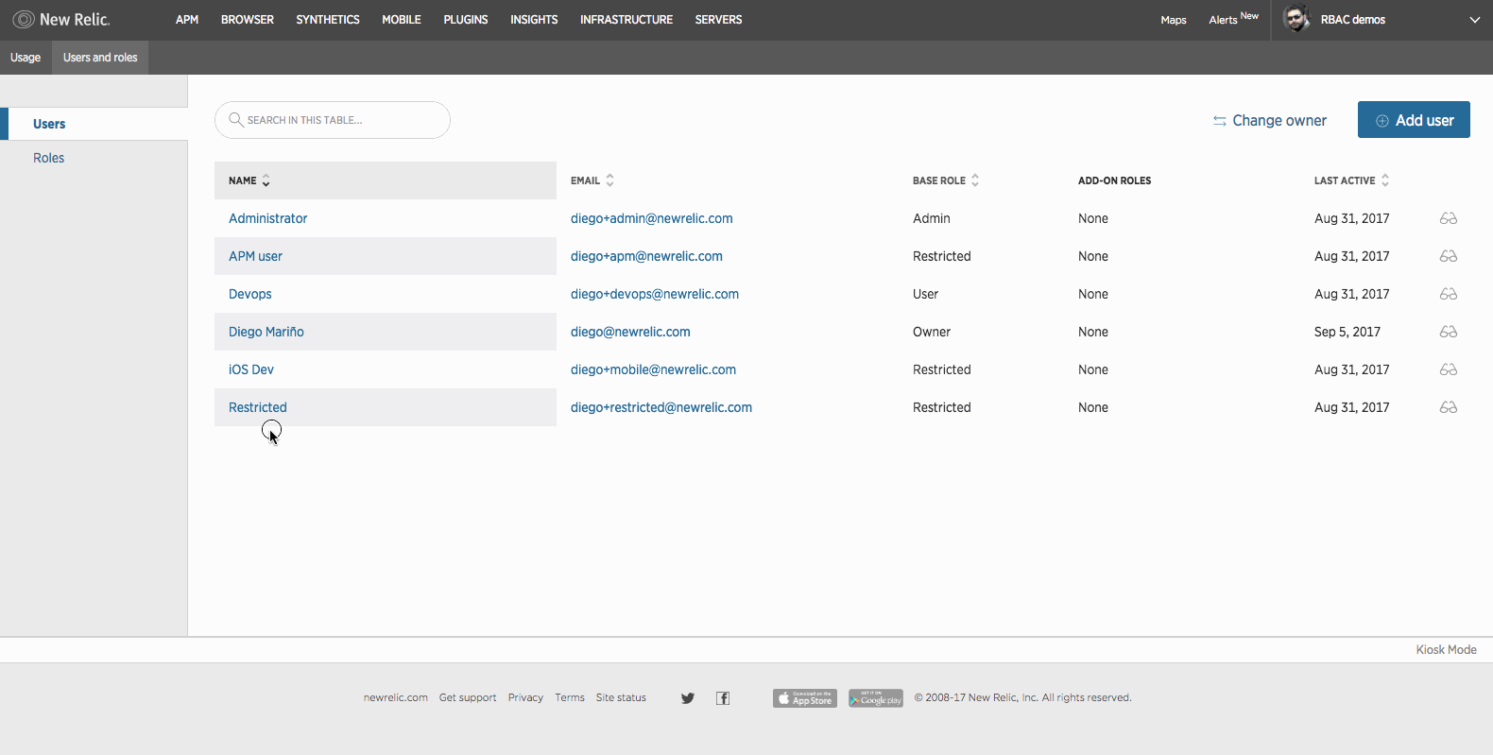1493x755 pixels.
Task: Open the Facebook icon link in footer
Action: [x=723, y=698]
